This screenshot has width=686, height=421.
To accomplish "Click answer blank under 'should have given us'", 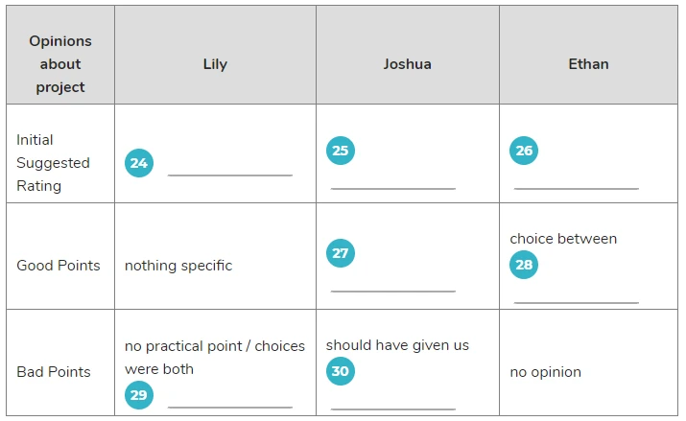I will [x=393, y=403].
